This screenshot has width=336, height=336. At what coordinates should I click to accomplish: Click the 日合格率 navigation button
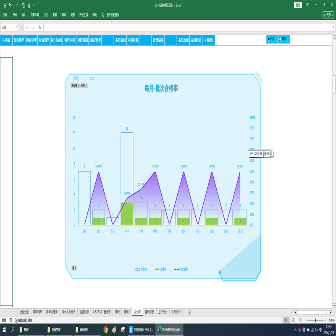coord(19,40)
